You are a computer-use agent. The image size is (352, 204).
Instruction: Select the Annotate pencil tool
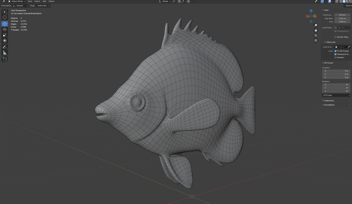coord(5,47)
